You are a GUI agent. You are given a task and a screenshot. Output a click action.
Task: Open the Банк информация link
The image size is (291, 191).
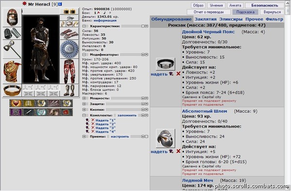[105, 20]
